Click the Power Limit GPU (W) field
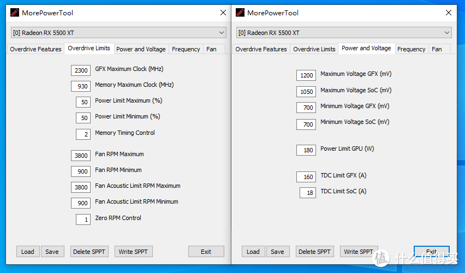The image size is (465, 273). [306, 150]
